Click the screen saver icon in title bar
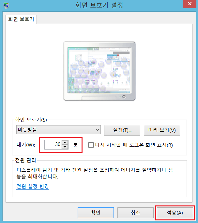Image resolution: width=198 pixels, height=223 pixels. tap(6, 6)
